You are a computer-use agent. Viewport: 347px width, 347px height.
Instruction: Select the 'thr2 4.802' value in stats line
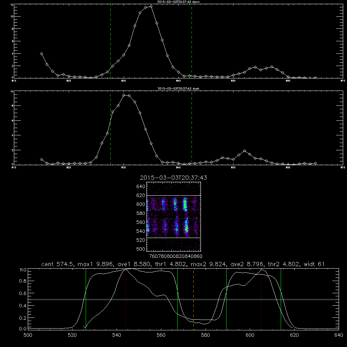click(283, 264)
